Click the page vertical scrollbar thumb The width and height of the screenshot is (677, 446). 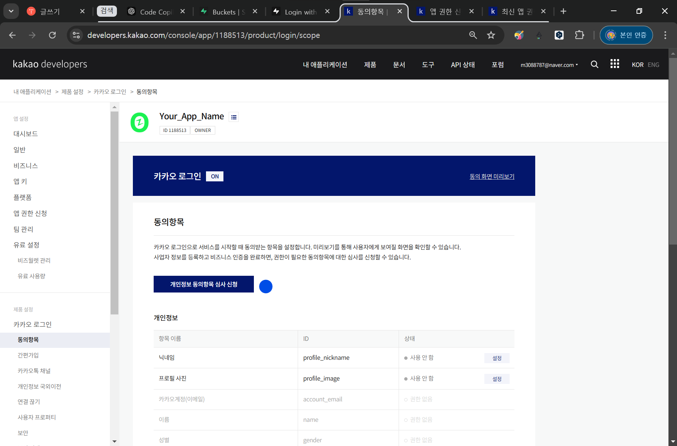(673, 151)
